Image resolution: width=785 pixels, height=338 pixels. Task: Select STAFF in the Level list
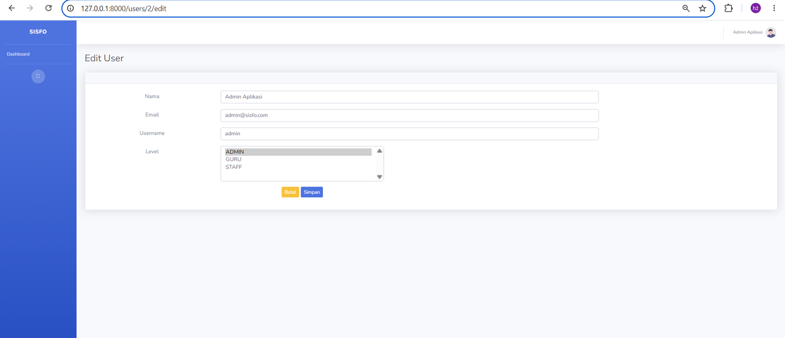(298, 167)
